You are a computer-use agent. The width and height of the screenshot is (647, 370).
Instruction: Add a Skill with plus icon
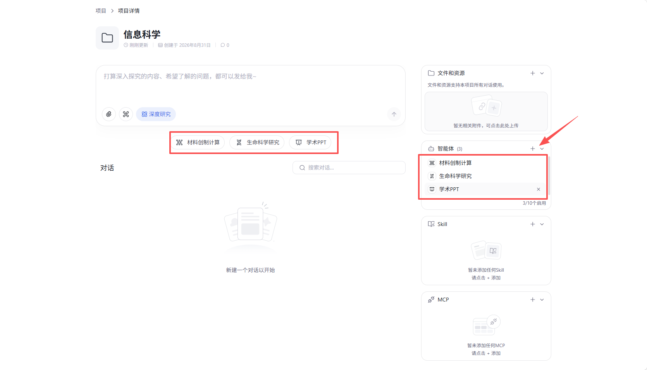533,224
